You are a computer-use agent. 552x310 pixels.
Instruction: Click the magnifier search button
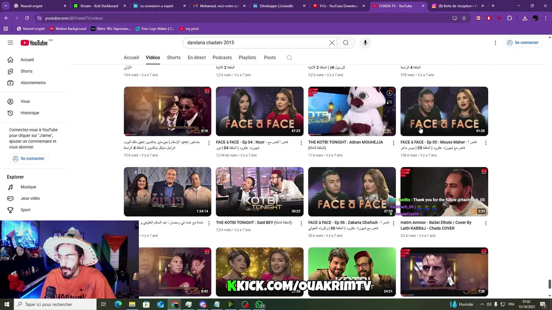click(x=346, y=43)
